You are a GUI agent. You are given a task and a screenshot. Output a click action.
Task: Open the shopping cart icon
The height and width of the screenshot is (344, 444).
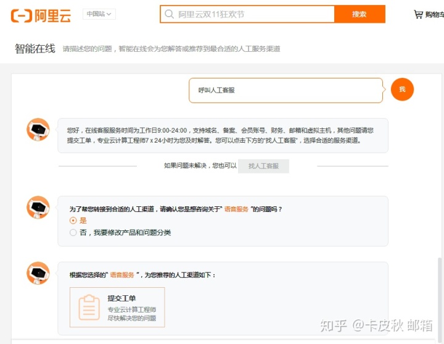(x=418, y=14)
